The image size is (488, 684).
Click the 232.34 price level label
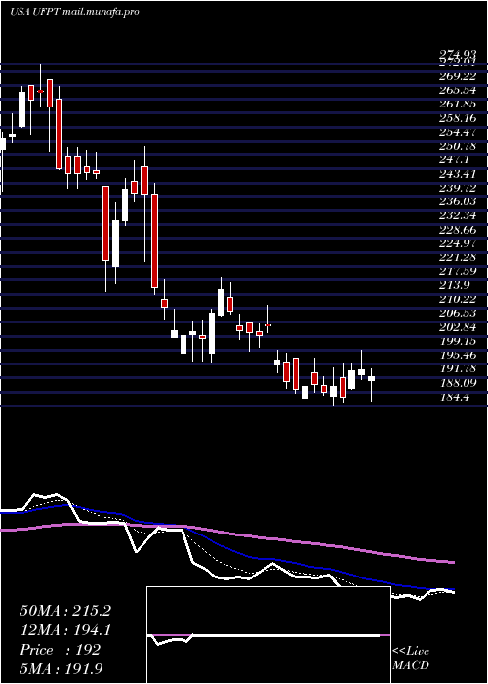tap(458, 216)
